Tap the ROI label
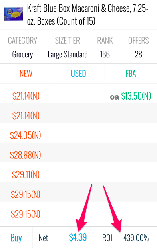This screenshot has width=157, height=248. click(107, 238)
